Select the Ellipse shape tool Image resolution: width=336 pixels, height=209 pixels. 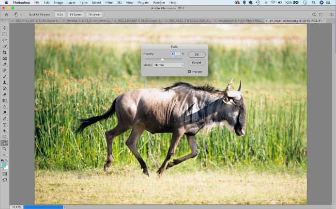tap(5, 137)
